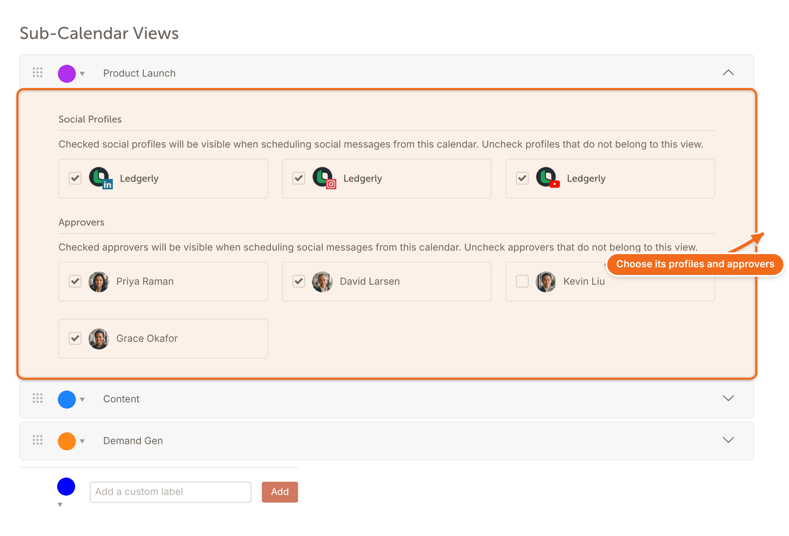The image size is (789, 536).
Task: Open the Content color dropdown arrow
Action: tap(82, 400)
